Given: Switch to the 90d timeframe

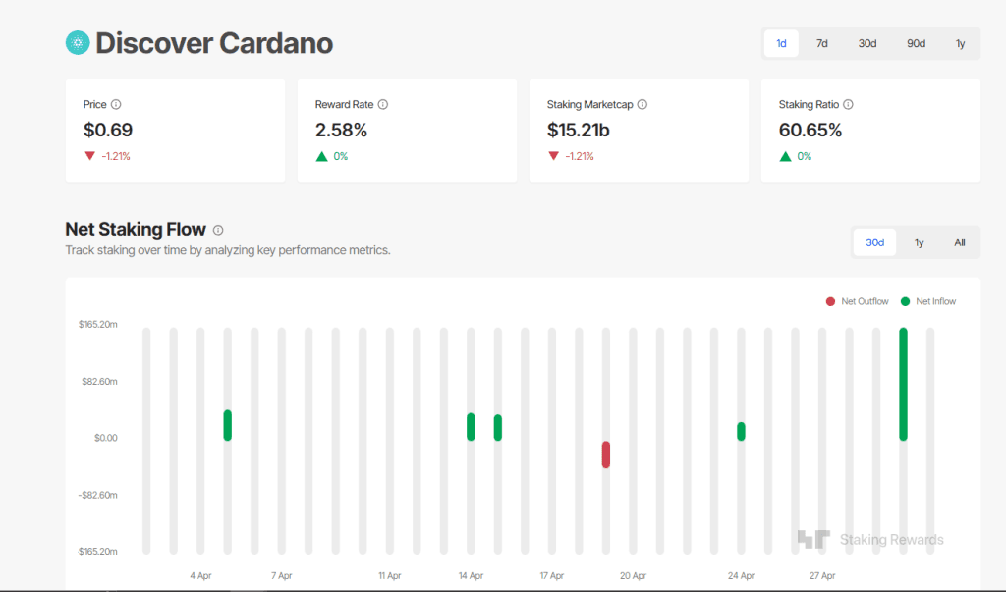Looking at the screenshot, I should [917, 43].
